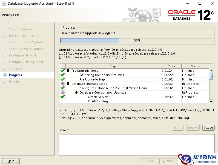Viewport: 218px width, 165px height.
Task: Click the active Progress step bullet icon
Action: (x=5, y=75)
